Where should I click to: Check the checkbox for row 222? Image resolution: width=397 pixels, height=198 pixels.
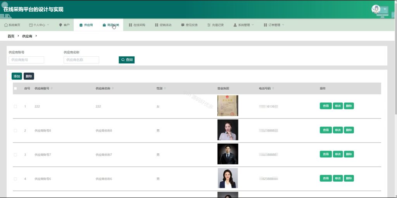pos(15,106)
